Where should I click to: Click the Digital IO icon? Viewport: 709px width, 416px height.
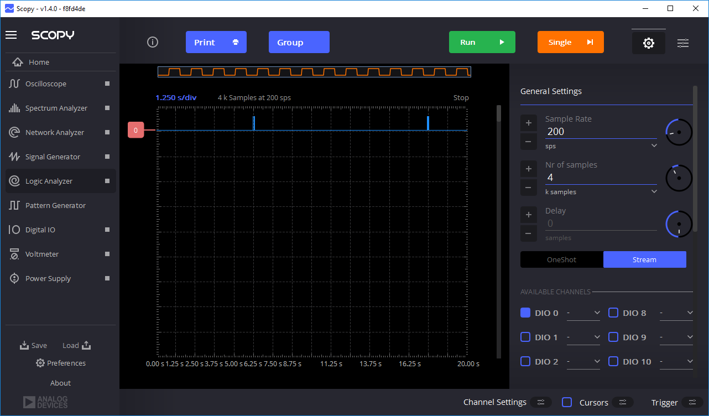pyautogui.click(x=14, y=230)
